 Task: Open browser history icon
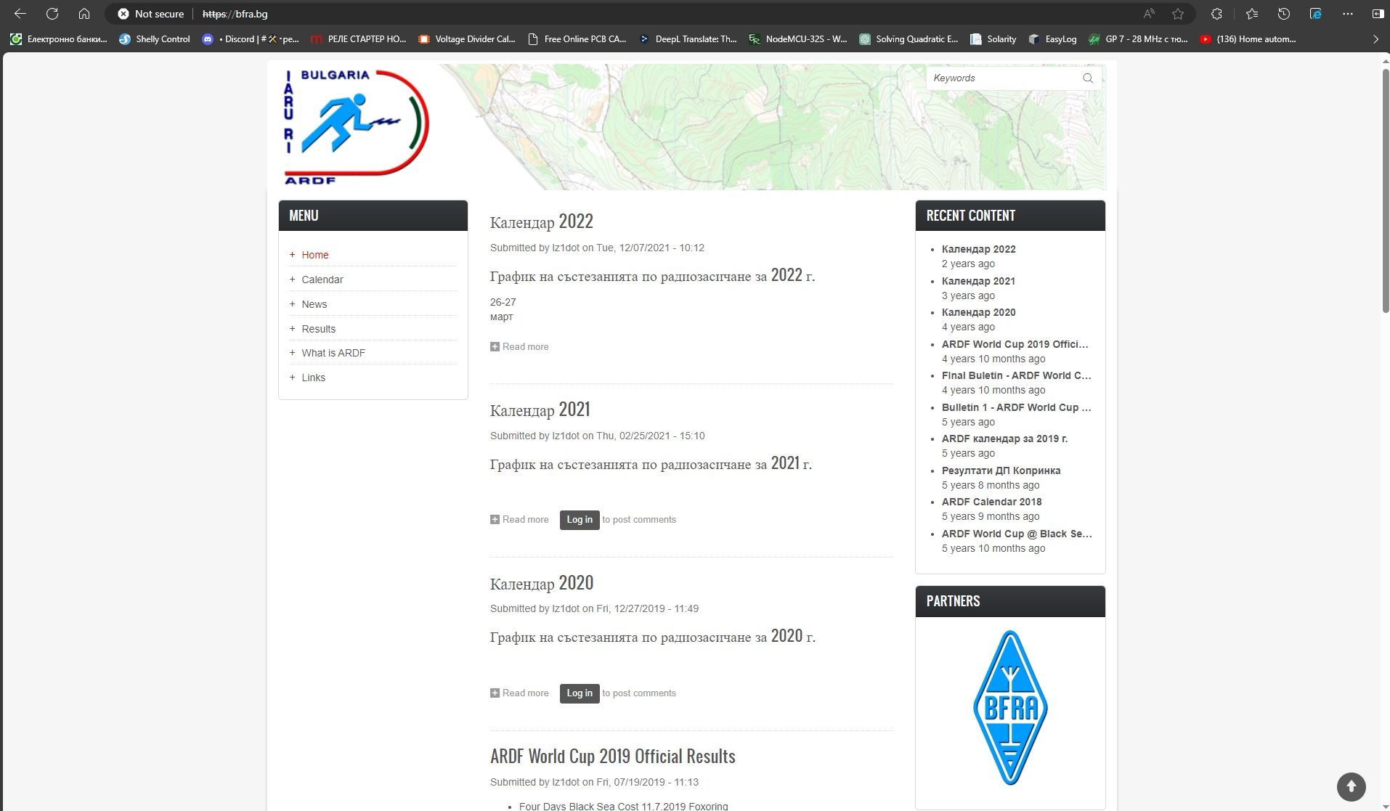pyautogui.click(x=1283, y=14)
